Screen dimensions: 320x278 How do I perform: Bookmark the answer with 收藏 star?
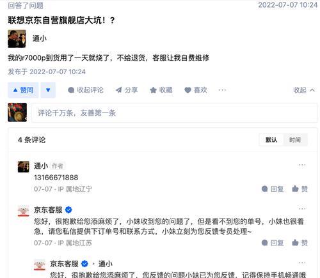[x=161, y=90]
